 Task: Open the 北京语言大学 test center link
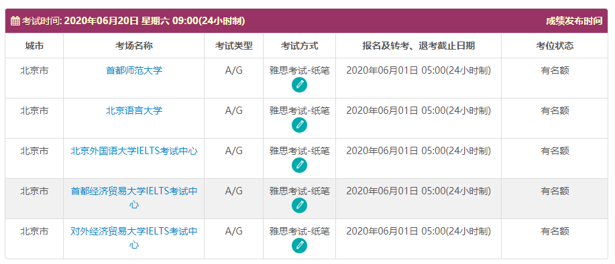(134, 111)
